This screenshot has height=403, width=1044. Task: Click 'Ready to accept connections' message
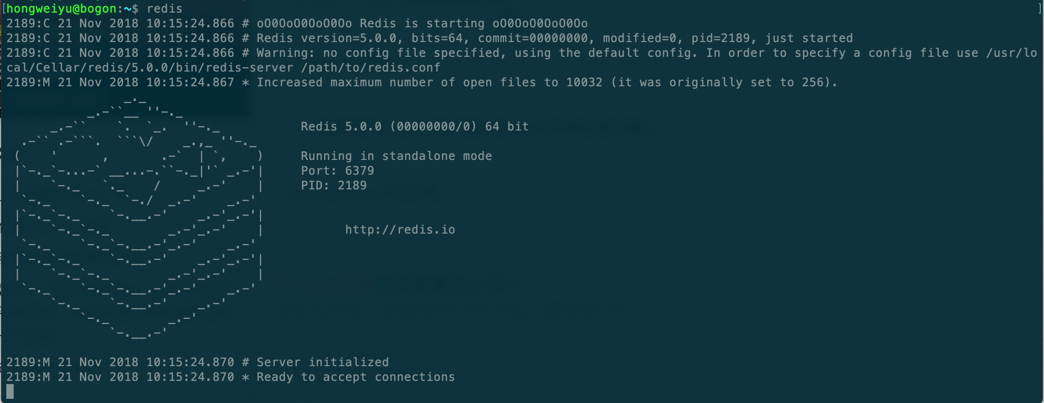click(356, 377)
